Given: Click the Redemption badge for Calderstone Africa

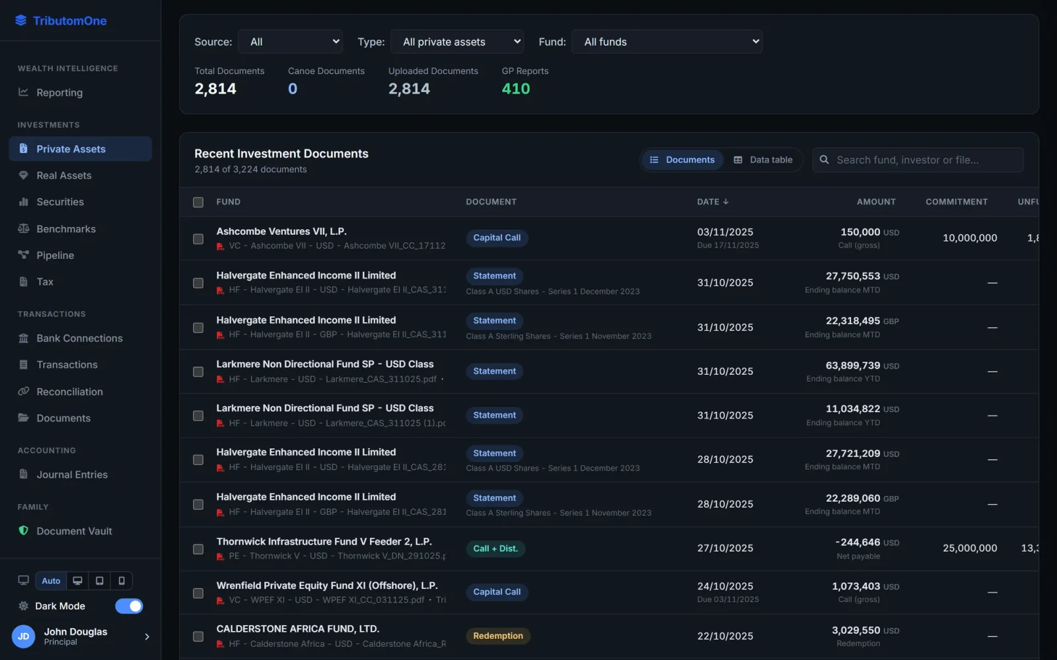Looking at the screenshot, I should pos(498,636).
